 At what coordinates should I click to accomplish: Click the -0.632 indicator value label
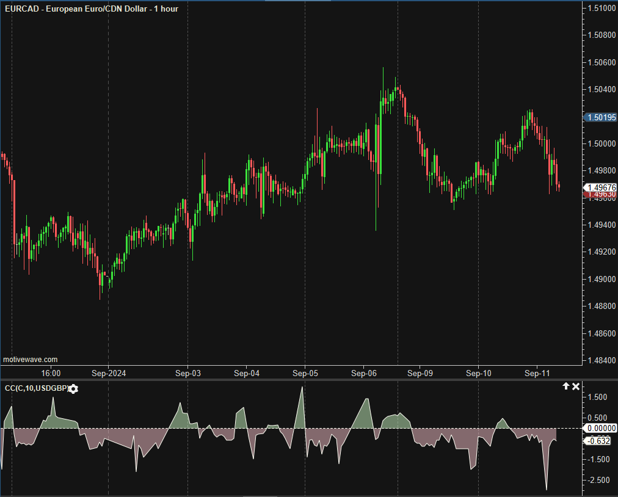[x=597, y=441]
